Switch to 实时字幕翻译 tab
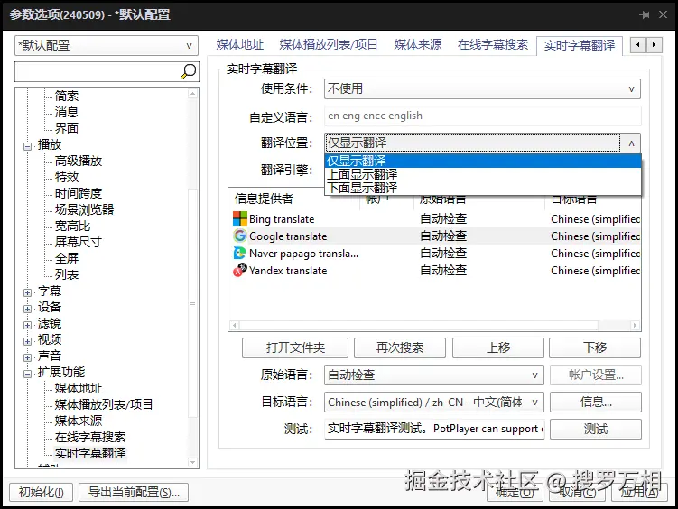 (580, 45)
